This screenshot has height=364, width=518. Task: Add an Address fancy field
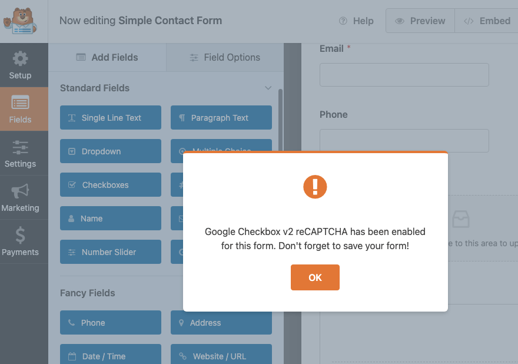click(221, 323)
